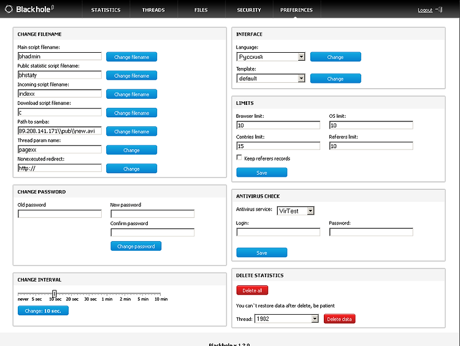The width and height of the screenshot is (460, 346).
Task: Click the interval slider handle
Action: click(54, 294)
